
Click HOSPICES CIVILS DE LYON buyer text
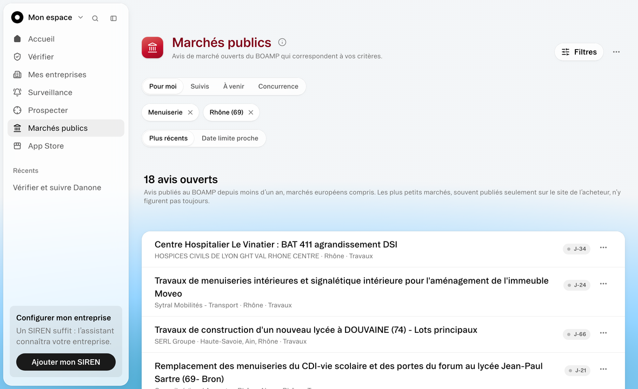pyautogui.click(x=237, y=256)
